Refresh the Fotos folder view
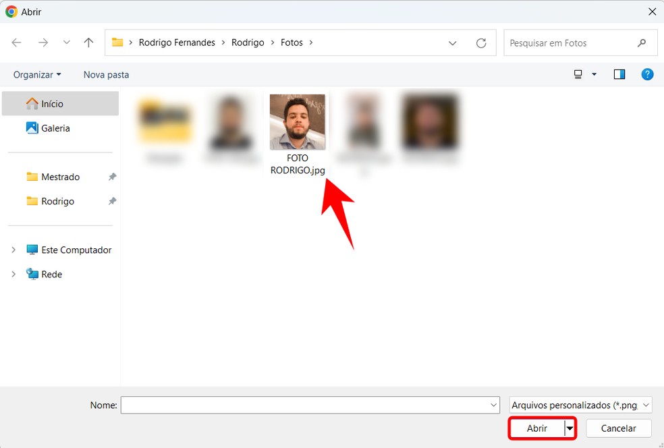Image resolution: width=664 pixels, height=448 pixels. (x=481, y=43)
